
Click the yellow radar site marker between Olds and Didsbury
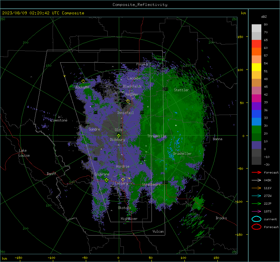(x=119, y=136)
